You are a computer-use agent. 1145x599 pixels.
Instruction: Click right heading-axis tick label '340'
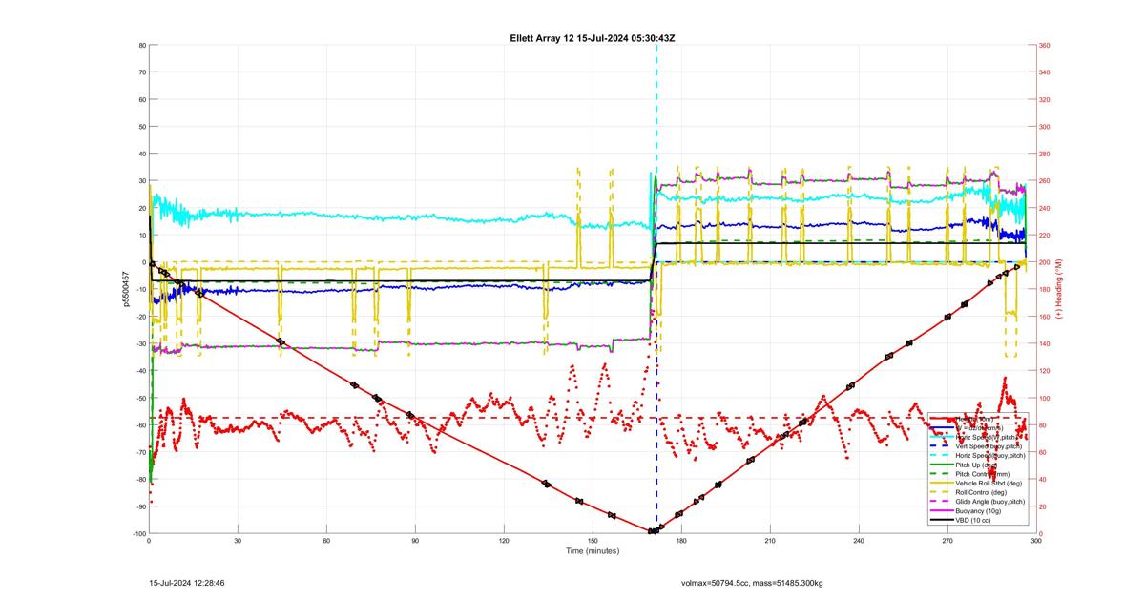tap(1045, 72)
